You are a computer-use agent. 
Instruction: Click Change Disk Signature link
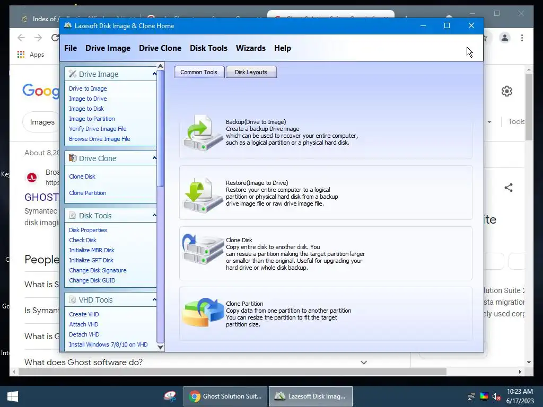[x=98, y=270]
